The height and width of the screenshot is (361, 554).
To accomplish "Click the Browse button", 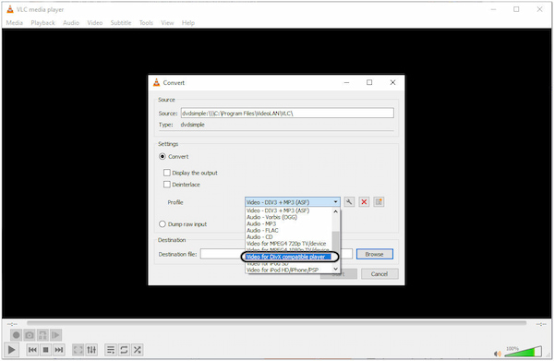I will click(375, 254).
